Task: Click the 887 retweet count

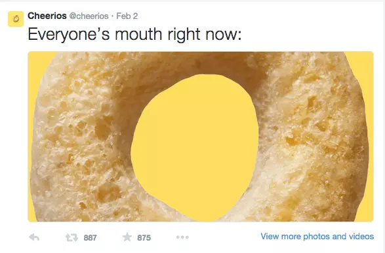Action: [x=90, y=237]
